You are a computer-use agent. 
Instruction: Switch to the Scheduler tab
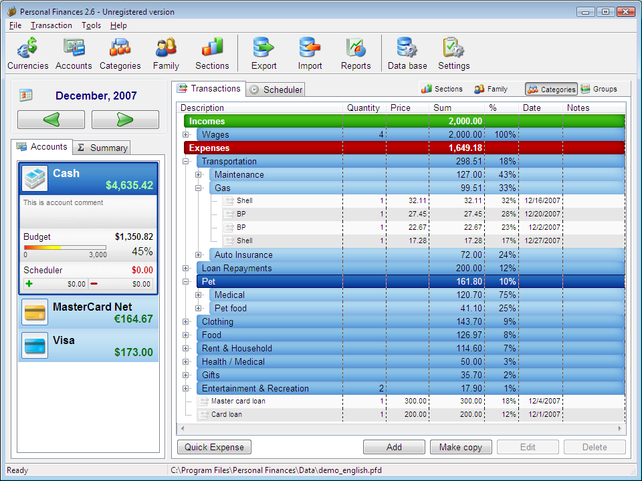[276, 90]
